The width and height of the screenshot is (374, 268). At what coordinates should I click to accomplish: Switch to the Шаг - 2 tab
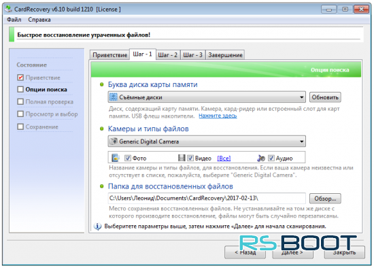[168, 55]
